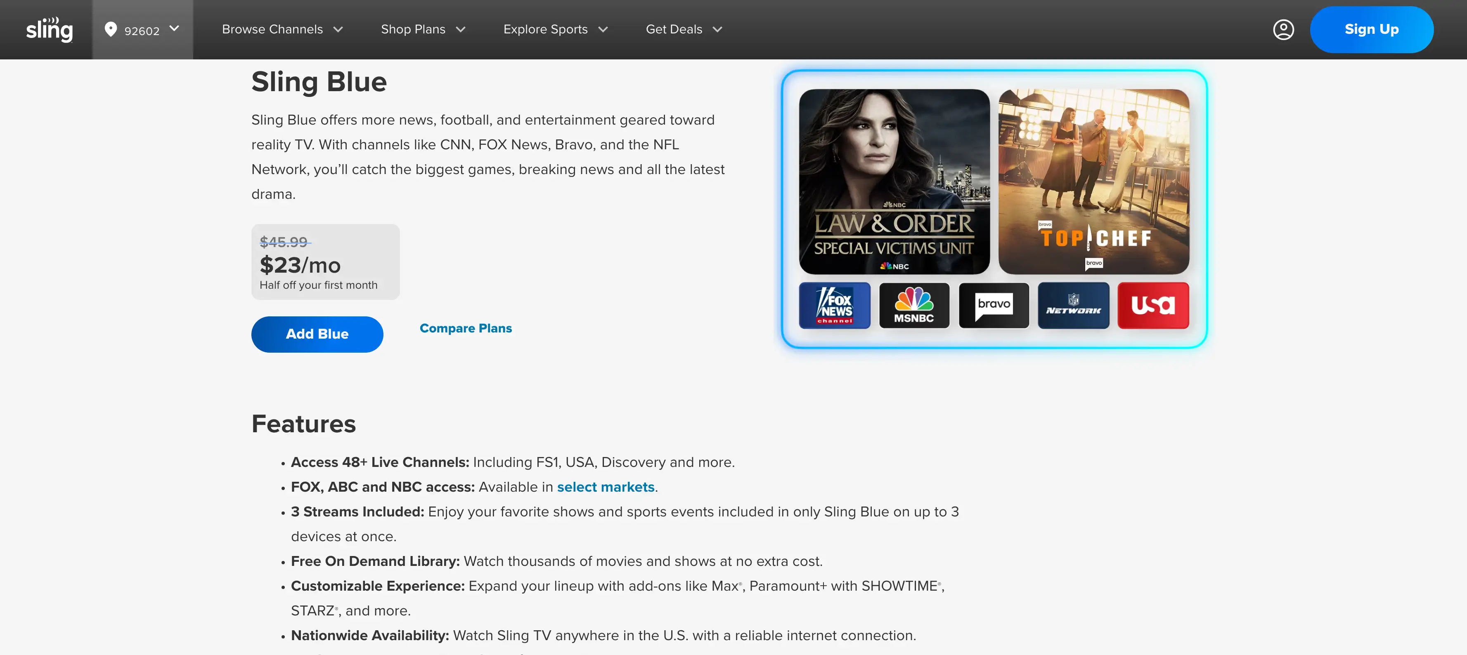Click 'Nationwide Availability:' text
The width and height of the screenshot is (1467, 655).
coord(369,636)
